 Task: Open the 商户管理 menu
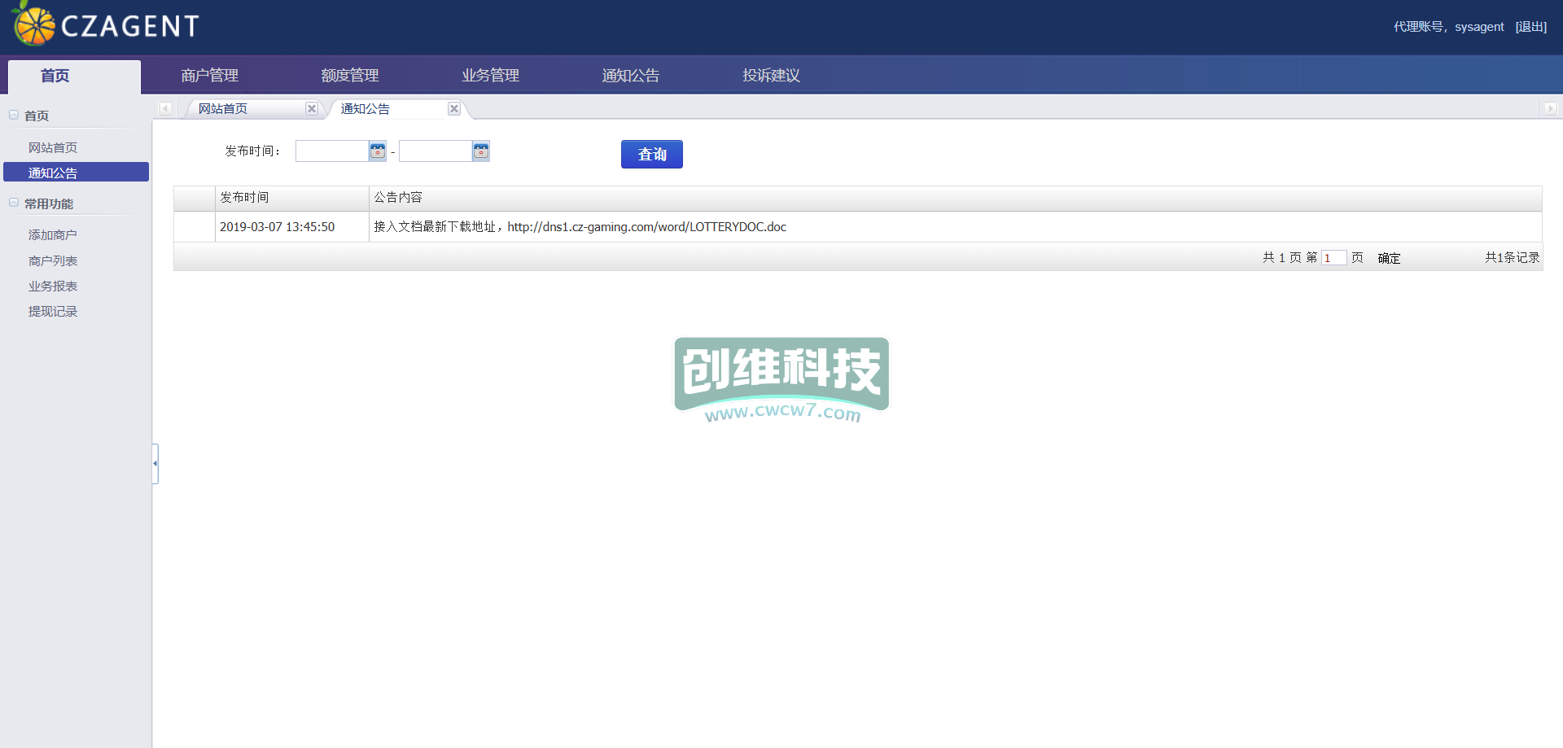pos(210,76)
